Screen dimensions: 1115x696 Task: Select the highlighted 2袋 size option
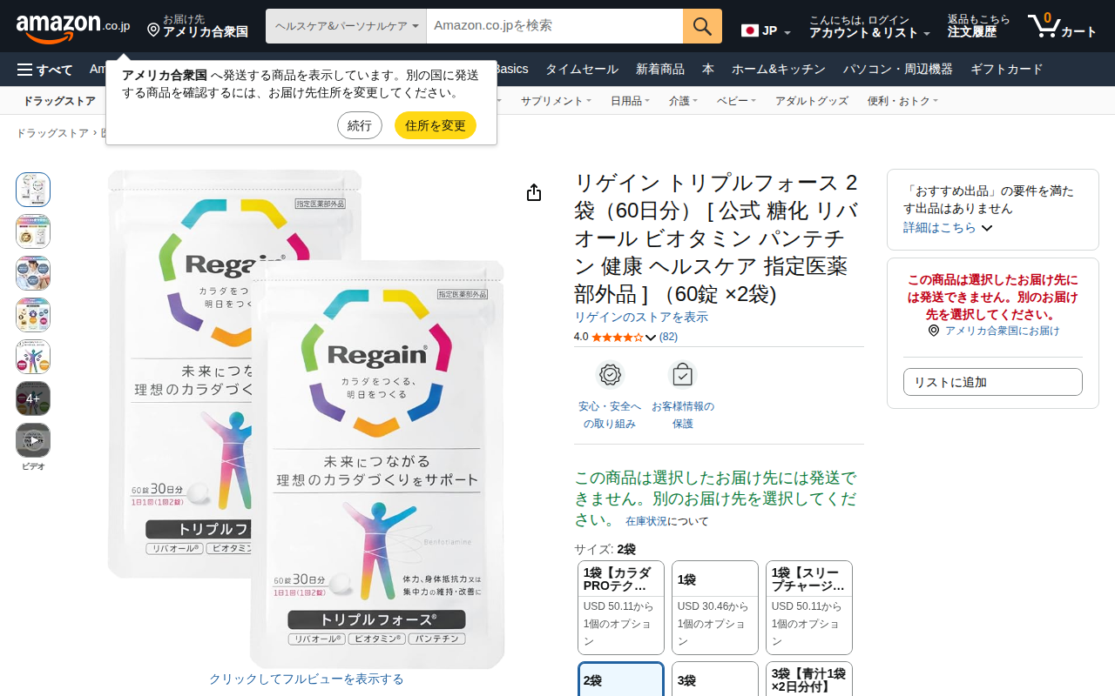pos(621,679)
